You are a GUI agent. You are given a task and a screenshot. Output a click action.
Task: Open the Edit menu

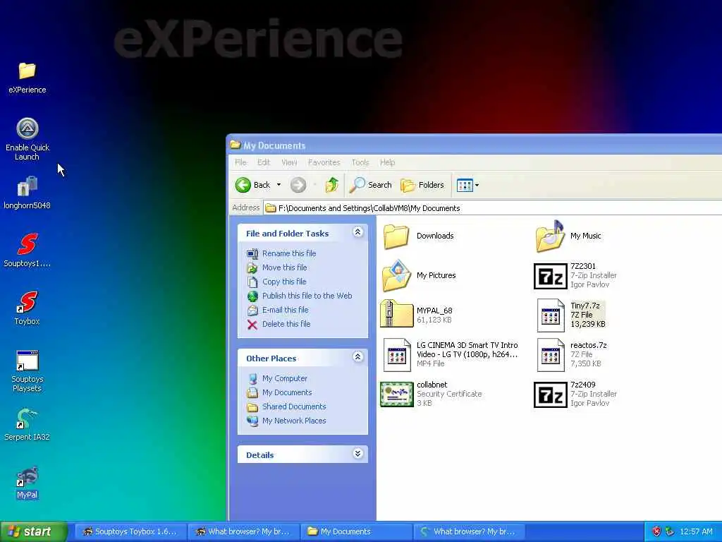coord(264,162)
